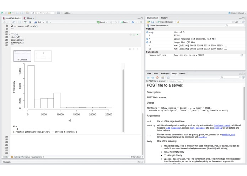Click the document outline icon in editor toolbar
Image resolution: width=247 pixels, height=176 pixels.
click(x=141, y=22)
